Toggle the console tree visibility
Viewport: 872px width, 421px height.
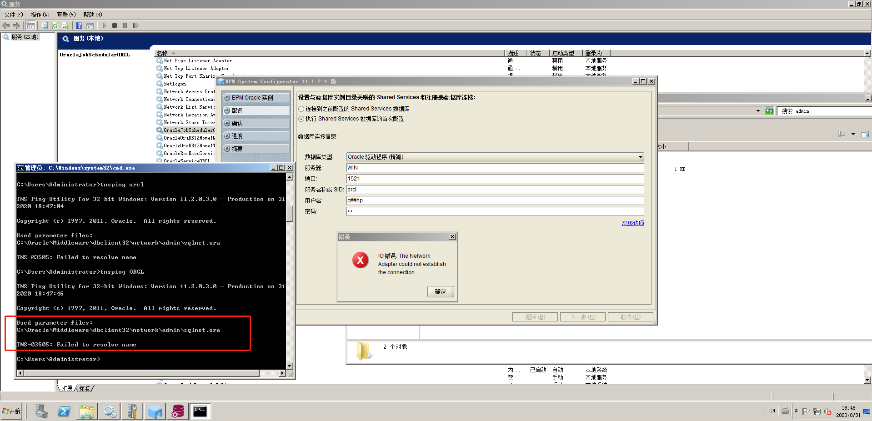tap(30, 25)
